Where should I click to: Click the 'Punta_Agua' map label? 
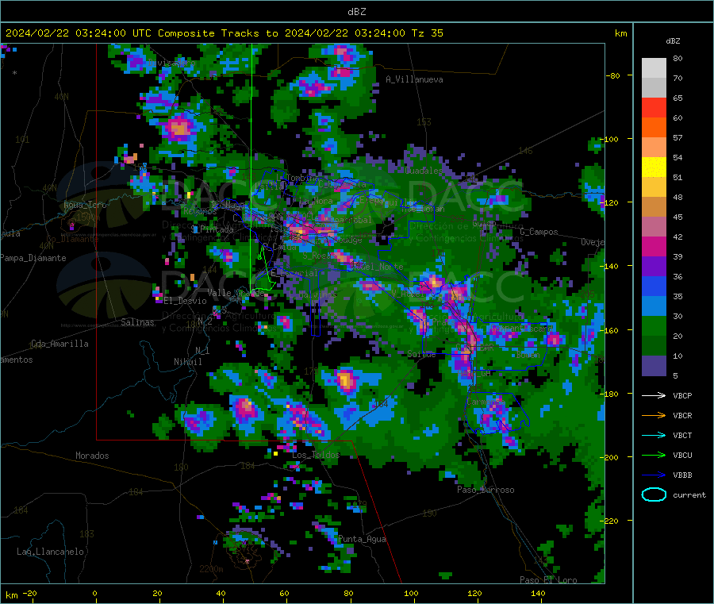[363, 540]
